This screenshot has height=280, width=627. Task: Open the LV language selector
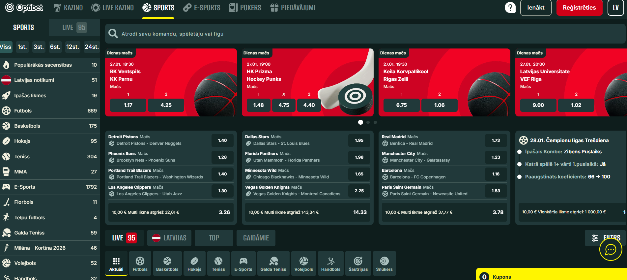click(615, 8)
